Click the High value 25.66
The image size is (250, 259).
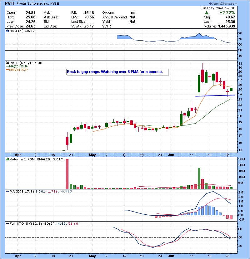pos(31,17)
